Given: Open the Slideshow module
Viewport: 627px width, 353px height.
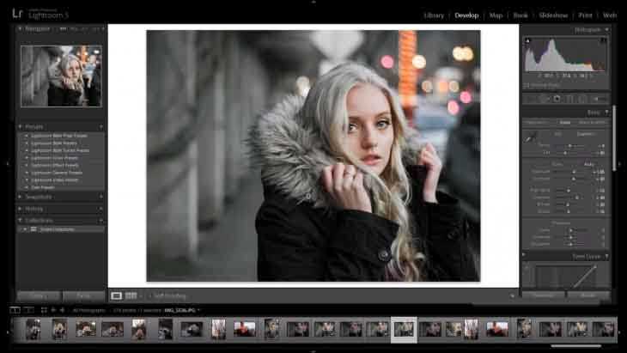Looking at the screenshot, I should tap(553, 15).
